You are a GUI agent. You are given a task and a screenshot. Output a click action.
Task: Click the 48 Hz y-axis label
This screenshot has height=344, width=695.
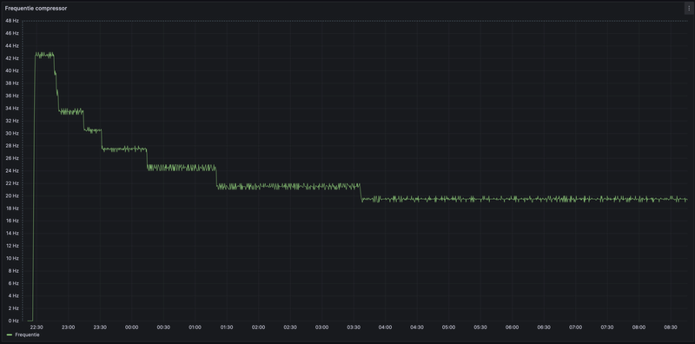pos(12,20)
